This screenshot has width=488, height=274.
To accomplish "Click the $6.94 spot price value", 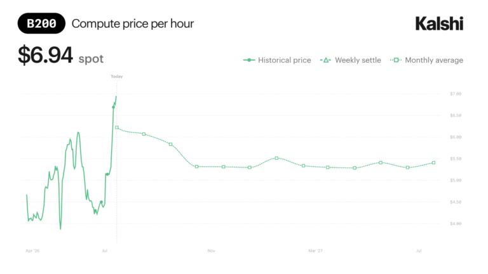I will [46, 55].
